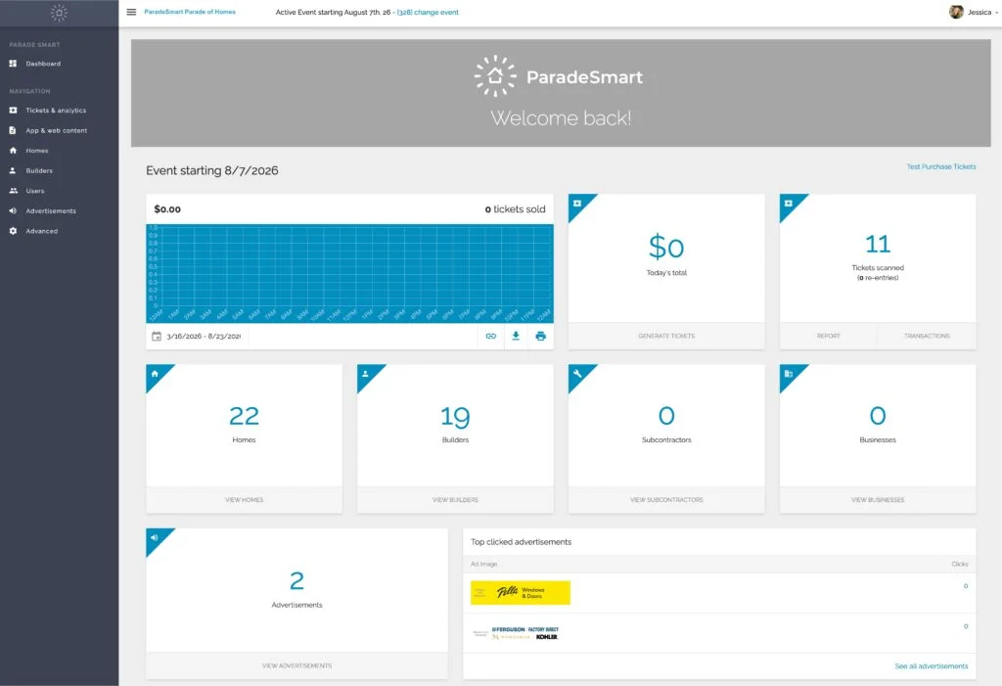1002x686 pixels.
Task: Click the Dashboard grid icon
Action: [13, 64]
